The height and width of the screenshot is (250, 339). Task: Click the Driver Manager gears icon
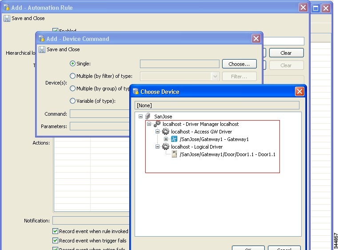[x=157, y=124]
